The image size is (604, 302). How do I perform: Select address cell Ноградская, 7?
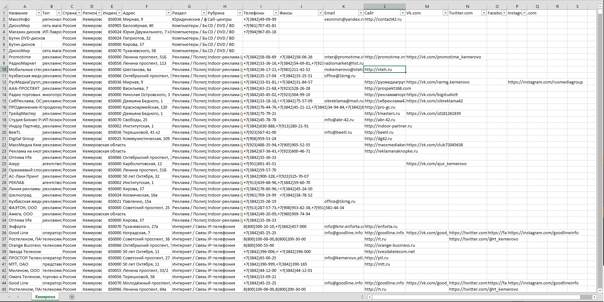pyautogui.click(x=147, y=233)
